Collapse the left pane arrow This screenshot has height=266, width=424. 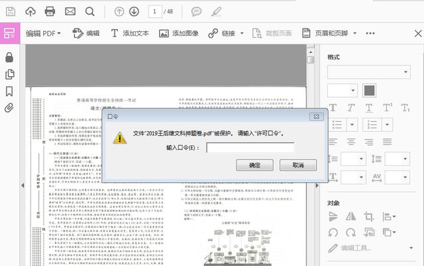23,185
